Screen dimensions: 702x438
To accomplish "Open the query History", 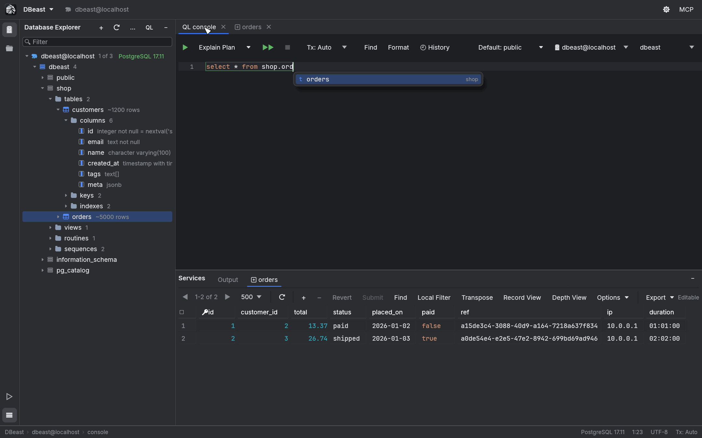I will 435,47.
